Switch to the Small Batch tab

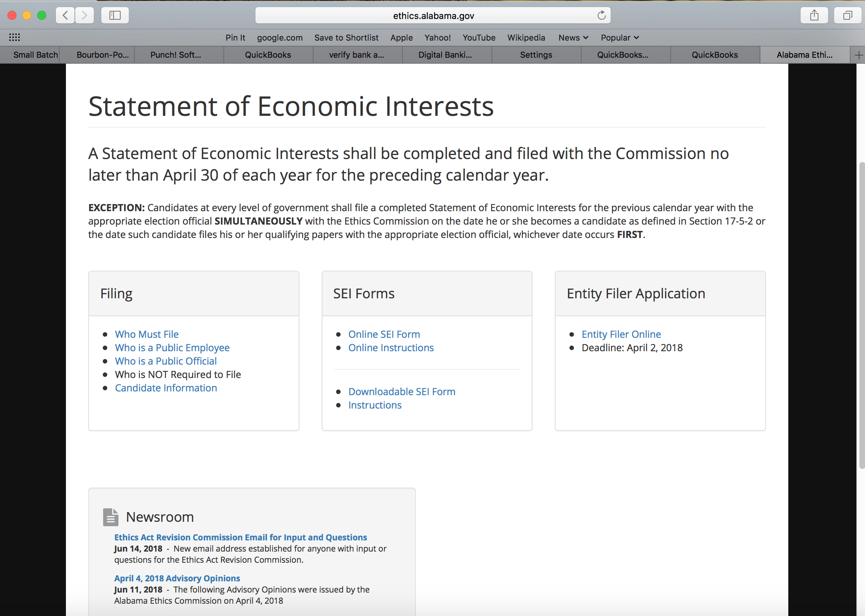tap(30, 55)
